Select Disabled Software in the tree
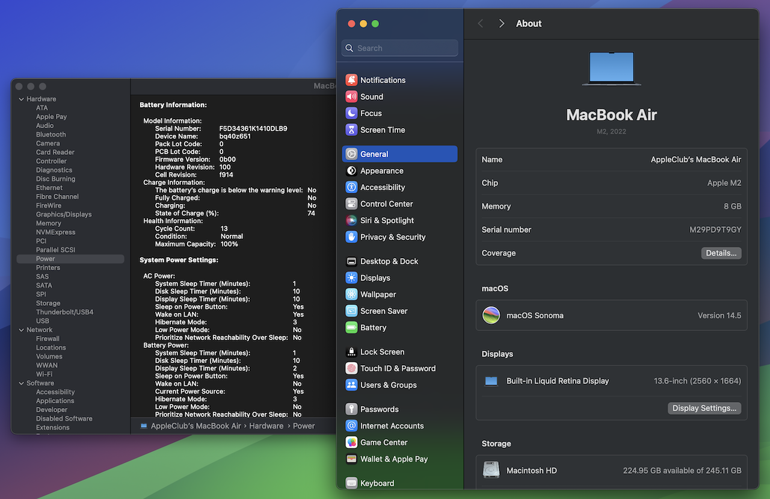This screenshot has width=770, height=499. 64,419
